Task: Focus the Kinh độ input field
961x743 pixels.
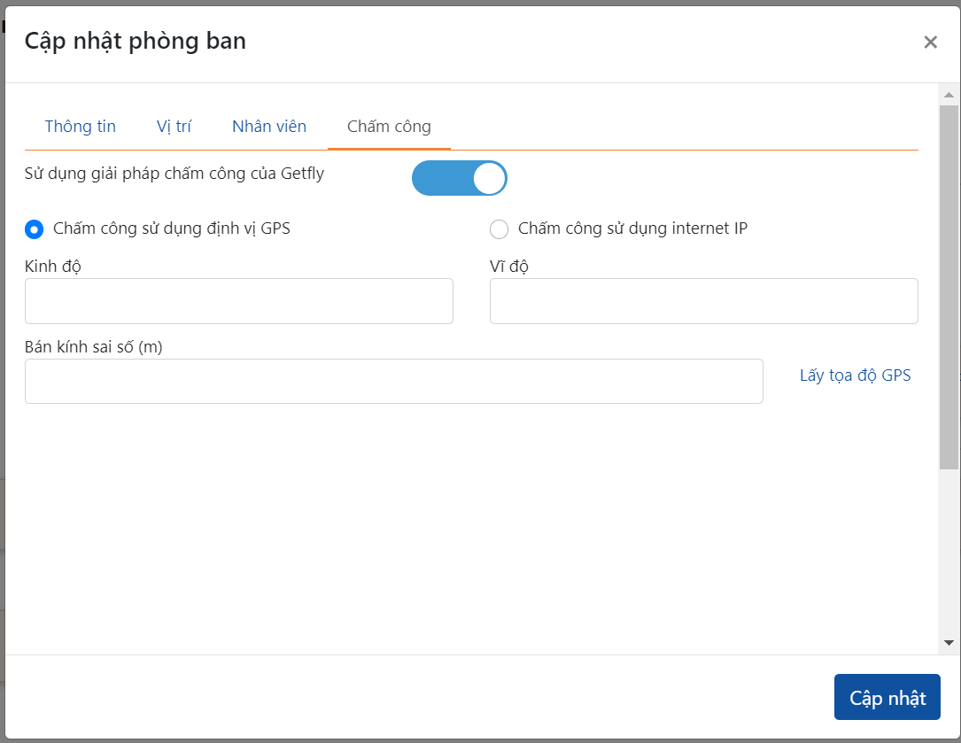Action: 239,301
